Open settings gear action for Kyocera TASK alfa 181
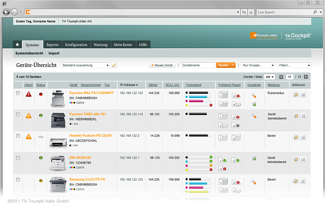 (296, 116)
